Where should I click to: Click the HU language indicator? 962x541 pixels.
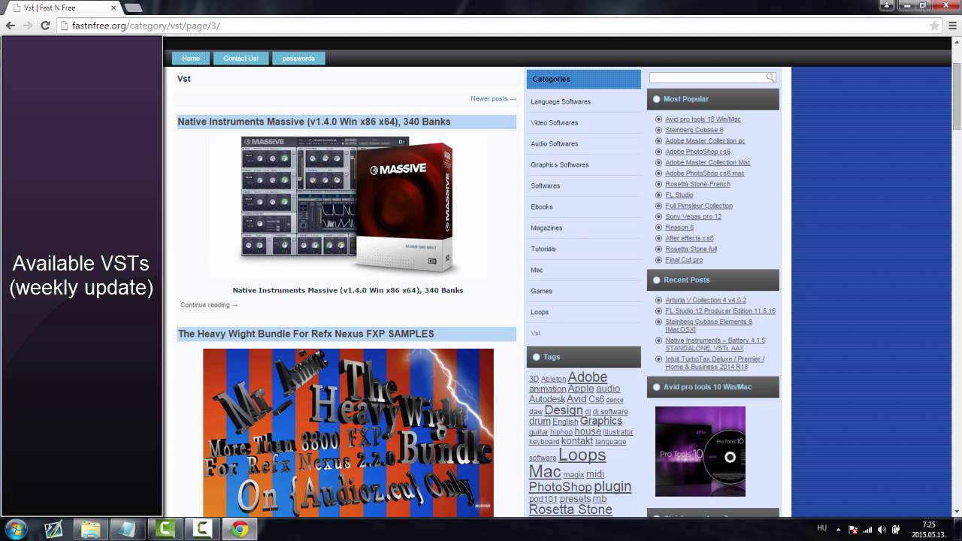click(821, 528)
